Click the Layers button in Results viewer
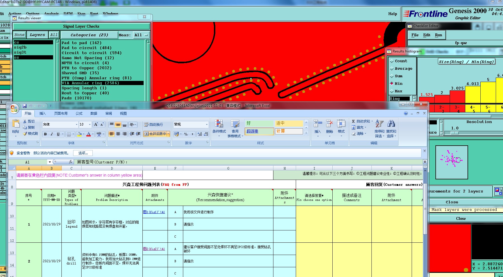Viewport: 503px width, 277px height. pyautogui.click(x=37, y=35)
